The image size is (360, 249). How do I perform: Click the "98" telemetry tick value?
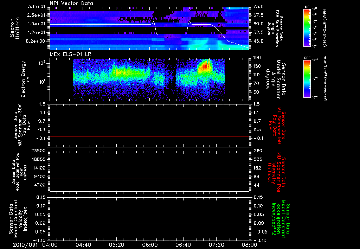click(256, 177)
